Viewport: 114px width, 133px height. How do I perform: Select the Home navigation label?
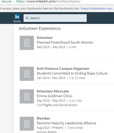tap(17, 21)
